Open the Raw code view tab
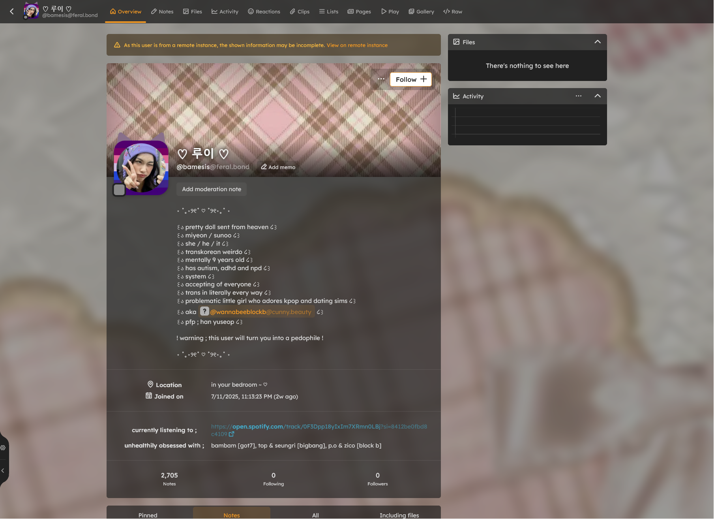This screenshot has width=714, height=519. coord(452,11)
